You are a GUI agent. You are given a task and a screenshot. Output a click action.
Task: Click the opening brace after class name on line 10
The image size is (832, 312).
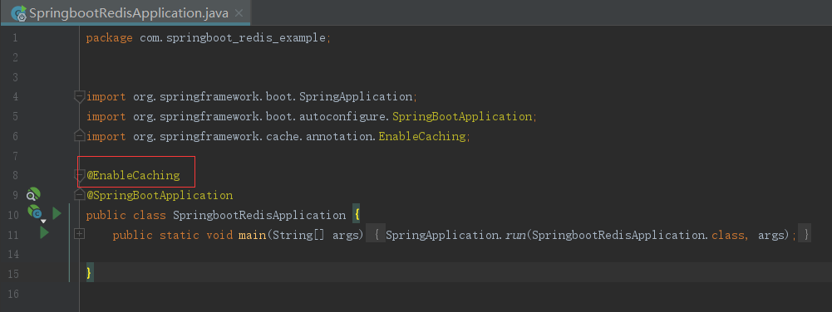coord(357,215)
